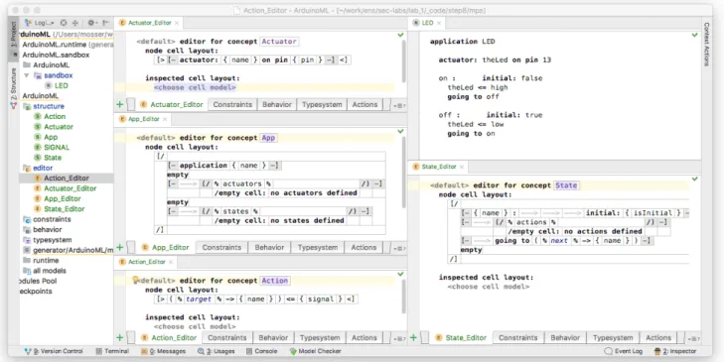Add aspect with plus beside Action_Editor tab

pos(119,337)
